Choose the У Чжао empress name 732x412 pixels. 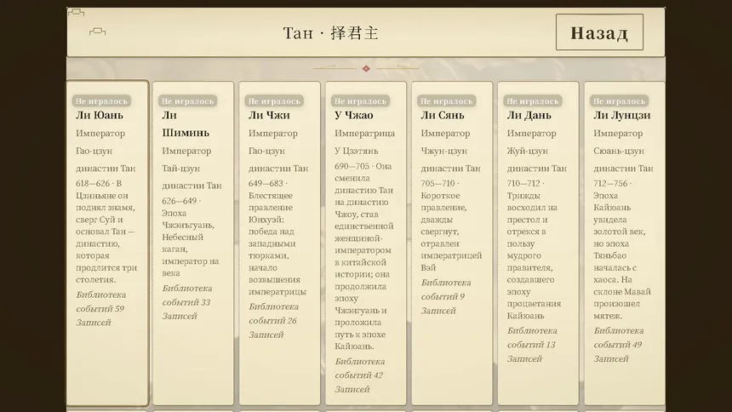coord(354,115)
